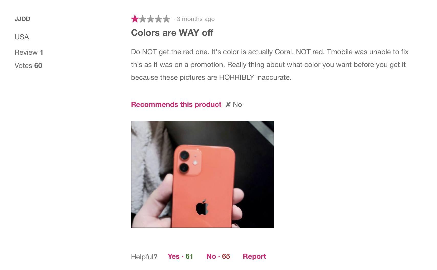This screenshot has height=270, width=437.
Task: Click the X mark beside No
Action: click(x=228, y=105)
